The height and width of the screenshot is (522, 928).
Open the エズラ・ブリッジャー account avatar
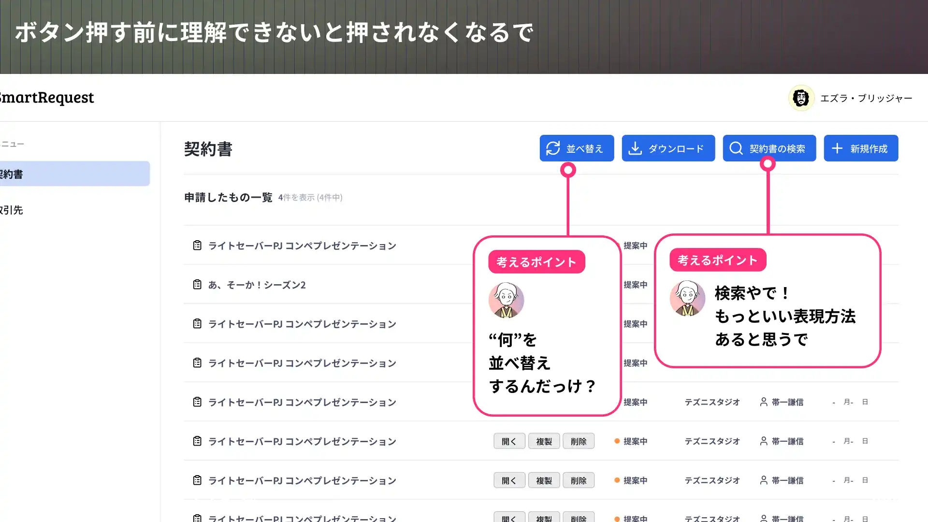[801, 98]
